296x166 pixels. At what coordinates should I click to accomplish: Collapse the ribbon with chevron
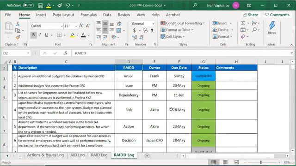tap(291, 45)
